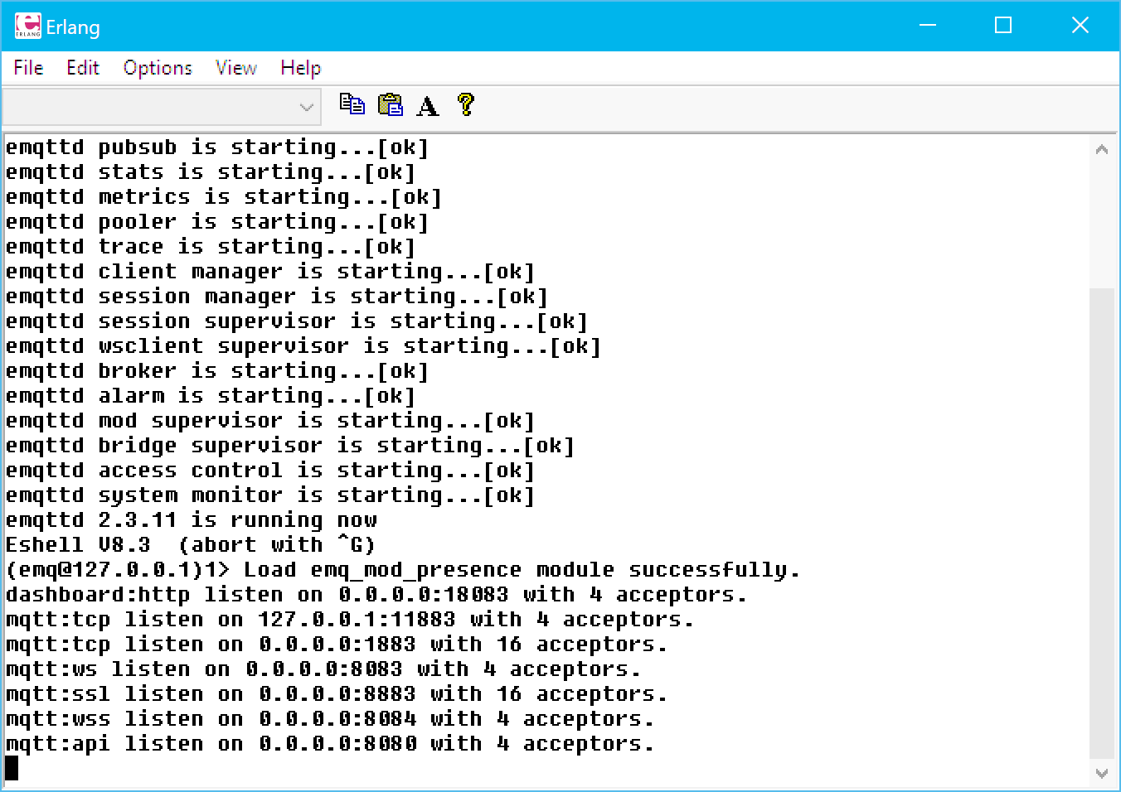The height and width of the screenshot is (792, 1121).
Task: Click the black shell cursor block
Action: coord(12,768)
